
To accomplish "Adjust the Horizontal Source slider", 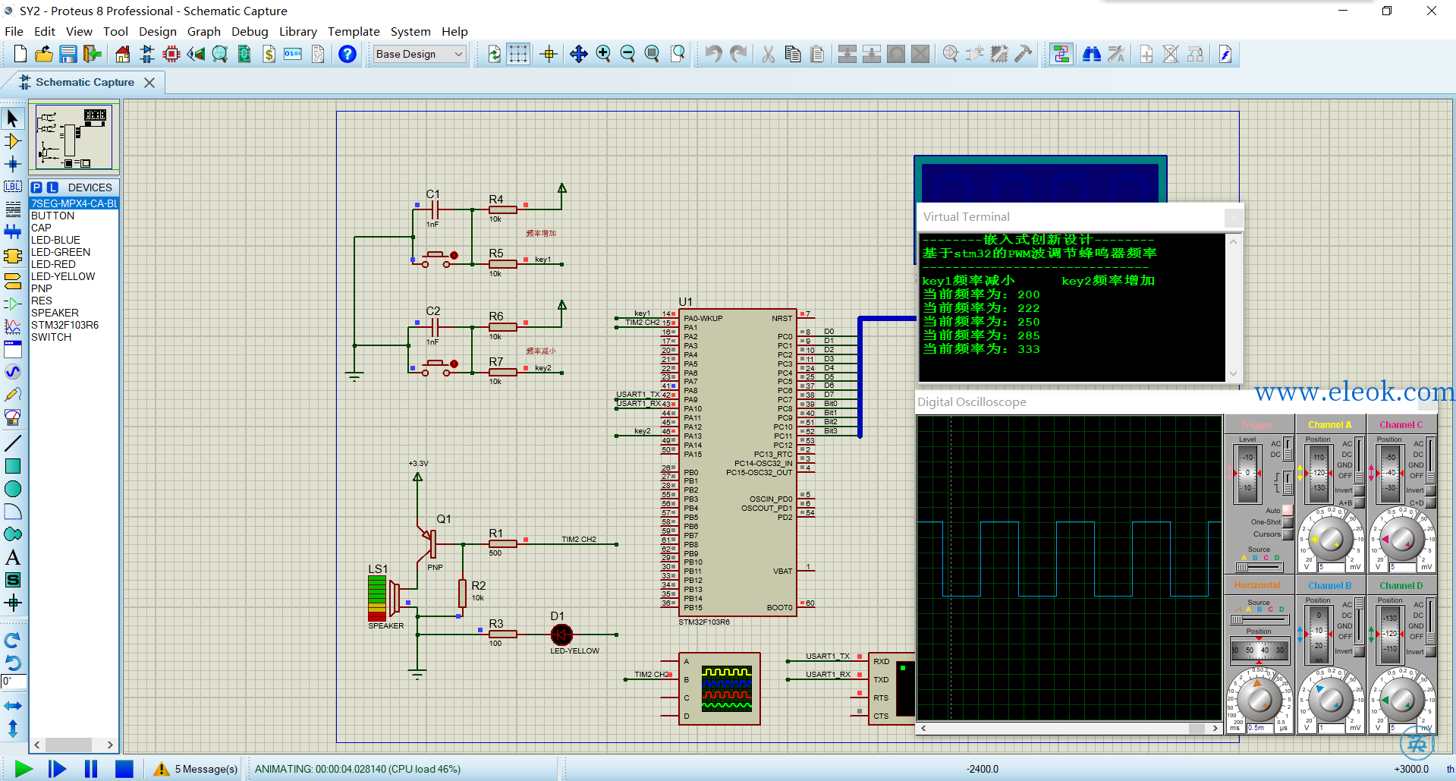I will pos(1259,619).
